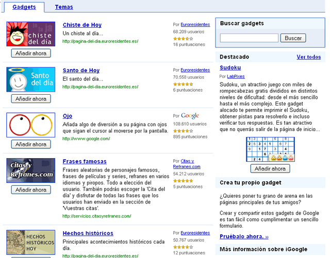
Task: Click servicios.citasyrefranes.com URL text
Action: pos(97,216)
